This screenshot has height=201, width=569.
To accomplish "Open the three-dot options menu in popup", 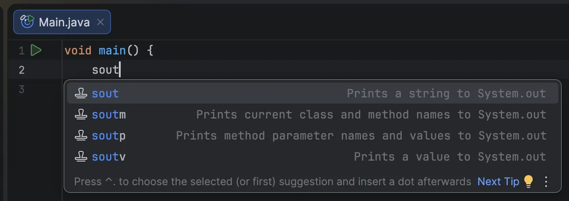I will pyautogui.click(x=546, y=181).
